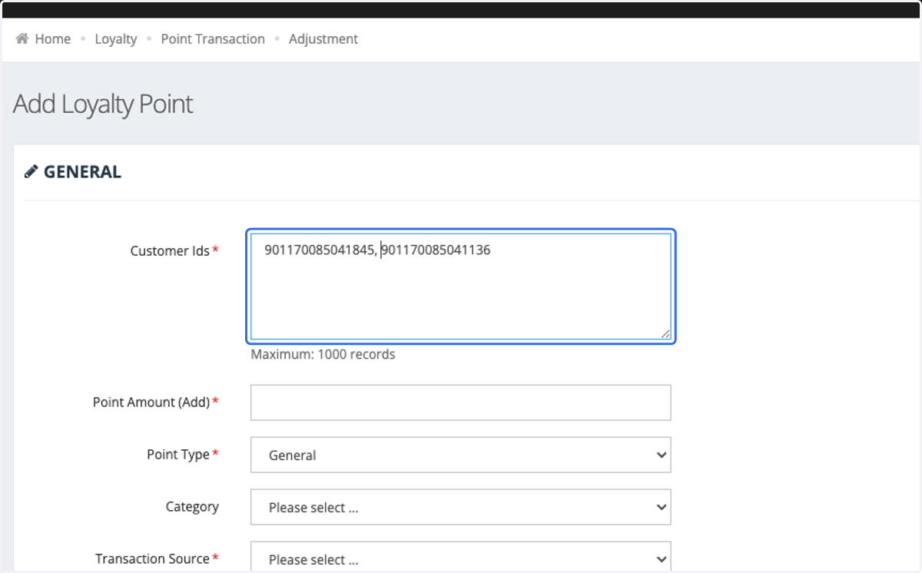Image resolution: width=922 pixels, height=573 pixels.
Task: Click the 'Add Loyalty Point' page title
Action: (x=103, y=104)
